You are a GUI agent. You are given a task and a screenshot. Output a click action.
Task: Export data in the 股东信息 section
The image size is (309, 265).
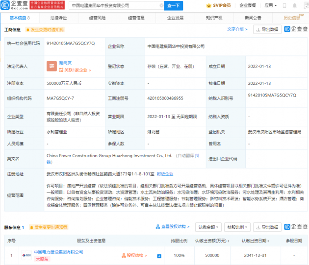267,227
